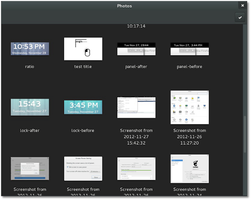Open the GNOME Details screenshot thumbnail
Screen dimensions: 251x200
click(189, 169)
